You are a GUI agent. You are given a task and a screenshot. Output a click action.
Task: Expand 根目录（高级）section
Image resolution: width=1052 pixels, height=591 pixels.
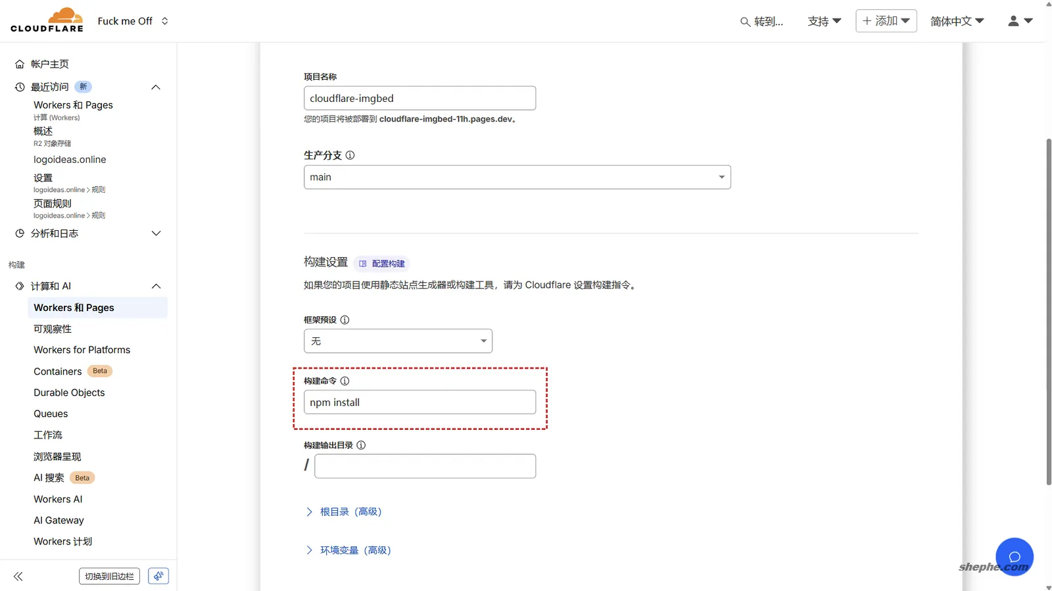[x=343, y=511]
